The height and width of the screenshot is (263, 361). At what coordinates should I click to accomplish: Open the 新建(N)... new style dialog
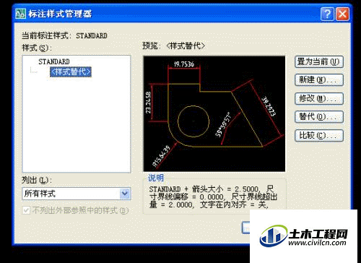(x=319, y=80)
